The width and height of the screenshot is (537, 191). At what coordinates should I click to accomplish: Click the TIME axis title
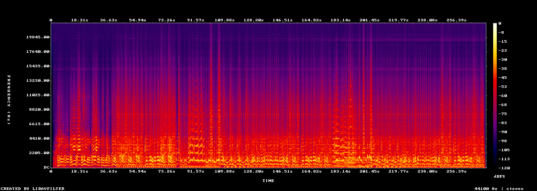point(268,181)
